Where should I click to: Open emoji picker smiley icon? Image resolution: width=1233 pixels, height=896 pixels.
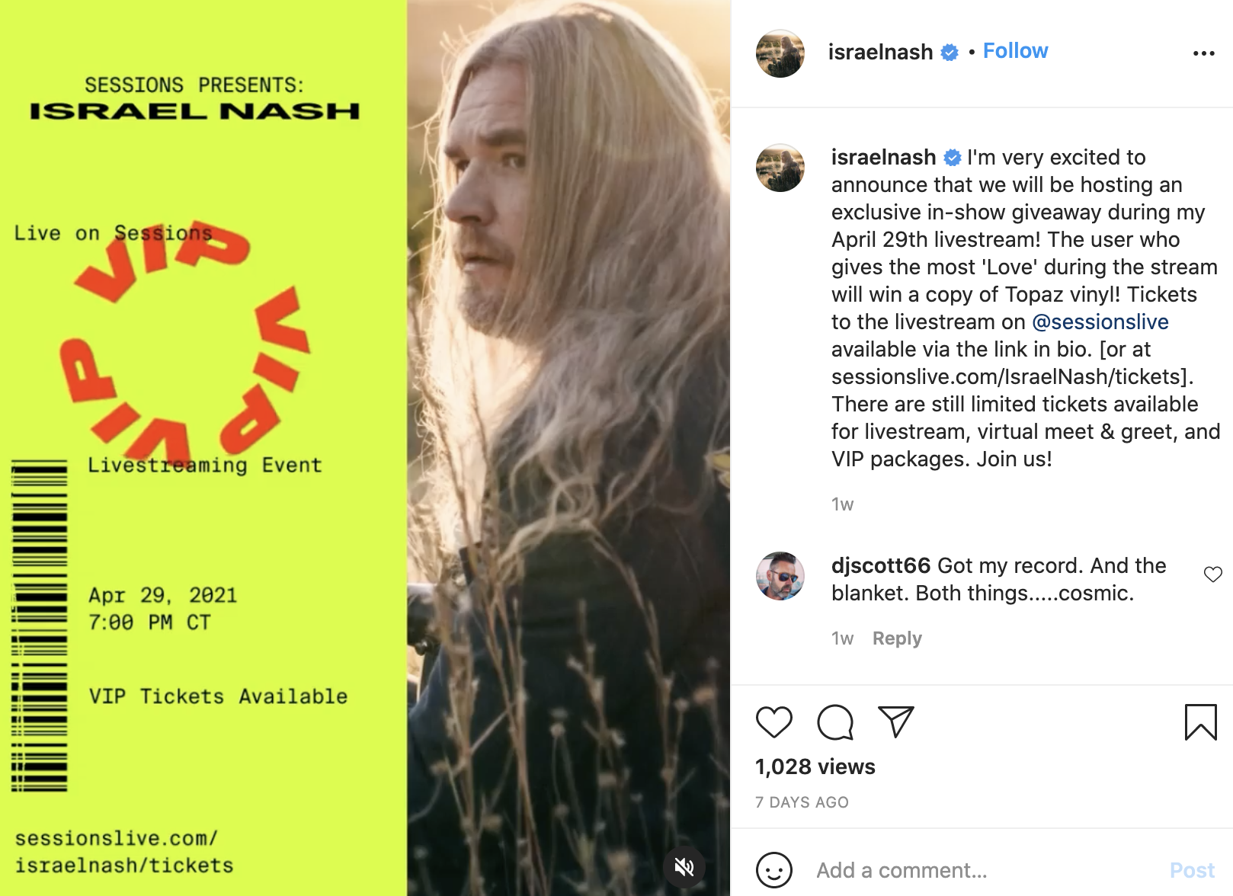tap(773, 869)
